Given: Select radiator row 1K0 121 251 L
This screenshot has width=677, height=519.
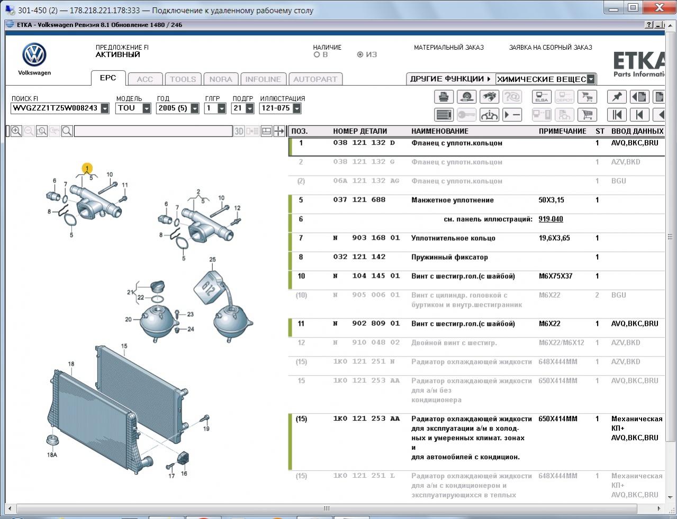Looking at the screenshot, I should pos(476,486).
